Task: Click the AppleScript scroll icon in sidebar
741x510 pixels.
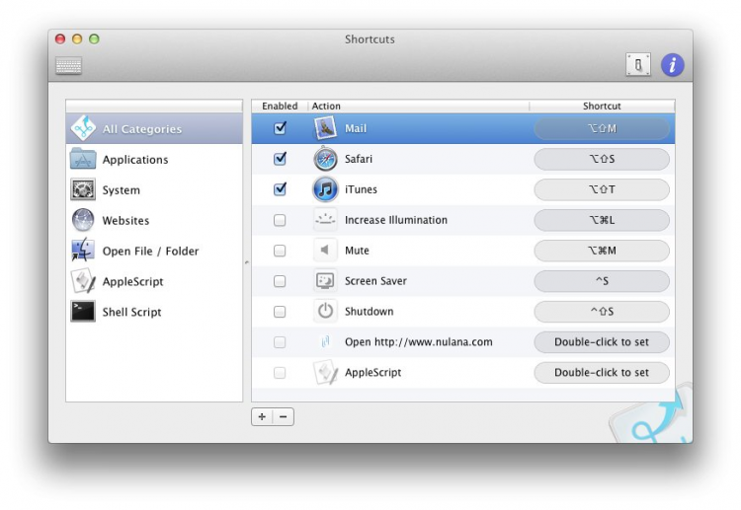Action: 84,281
